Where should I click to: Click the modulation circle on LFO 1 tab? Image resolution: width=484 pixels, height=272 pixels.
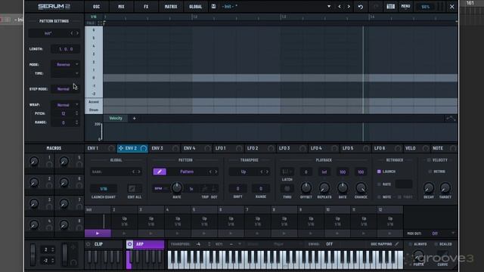(239, 149)
